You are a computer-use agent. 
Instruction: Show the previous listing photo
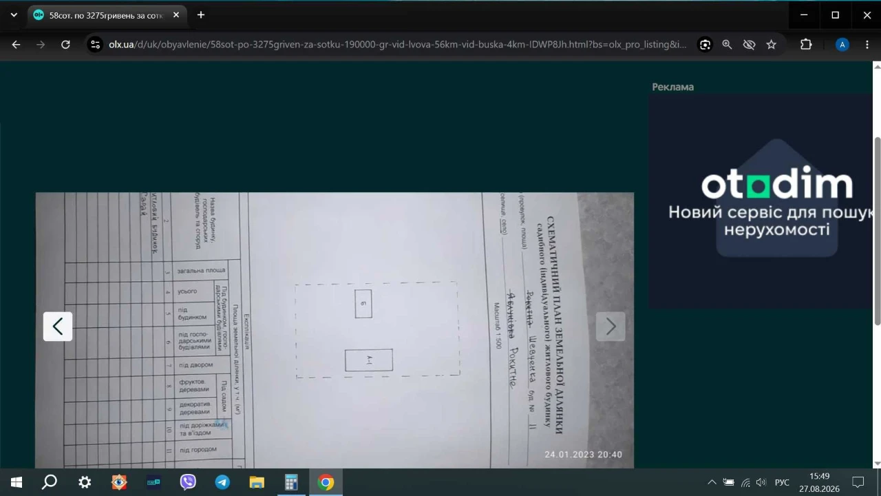point(58,327)
